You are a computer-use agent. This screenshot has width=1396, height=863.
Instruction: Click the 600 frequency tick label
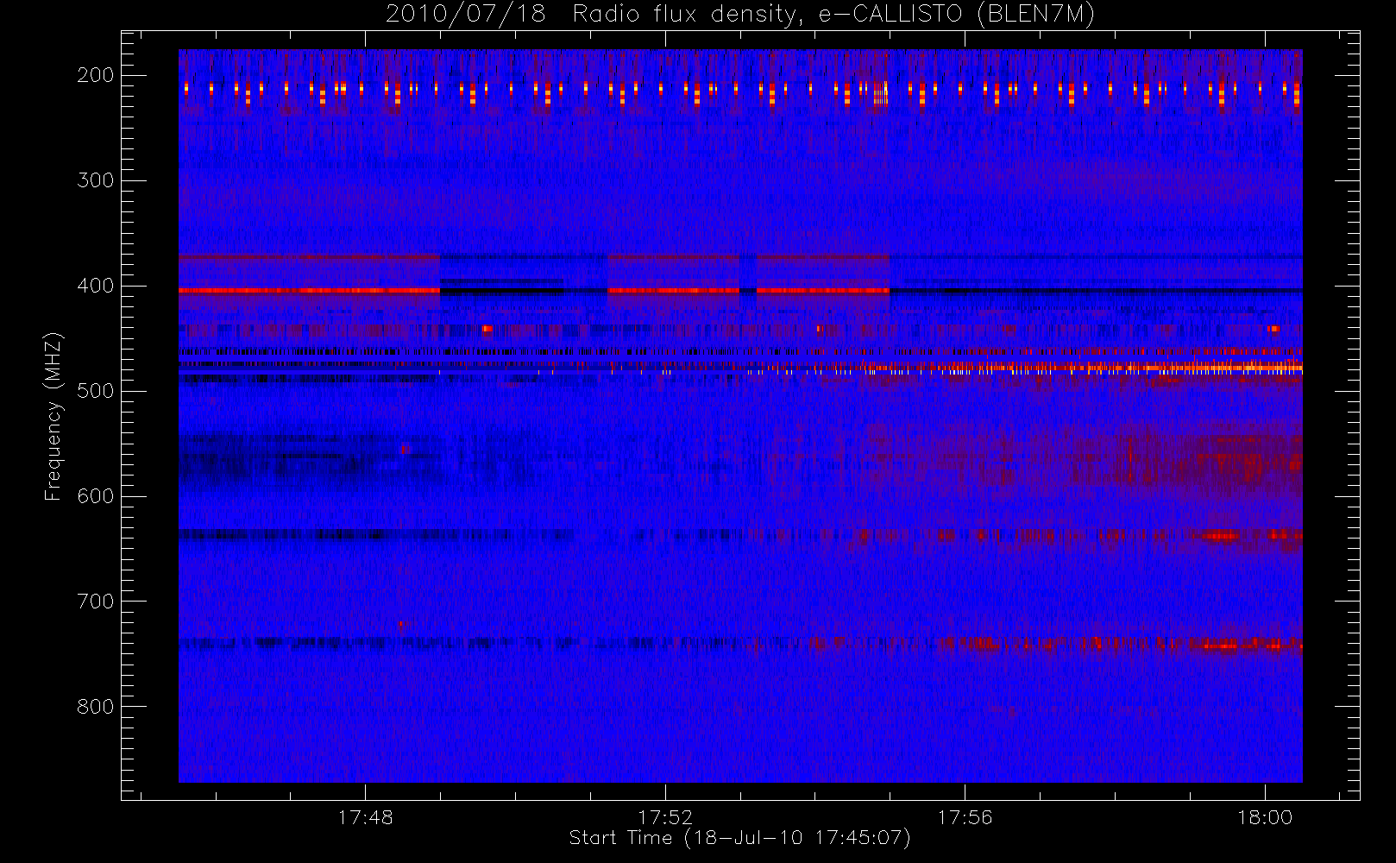(x=96, y=496)
